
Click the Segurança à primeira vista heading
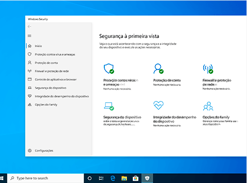point(129,36)
